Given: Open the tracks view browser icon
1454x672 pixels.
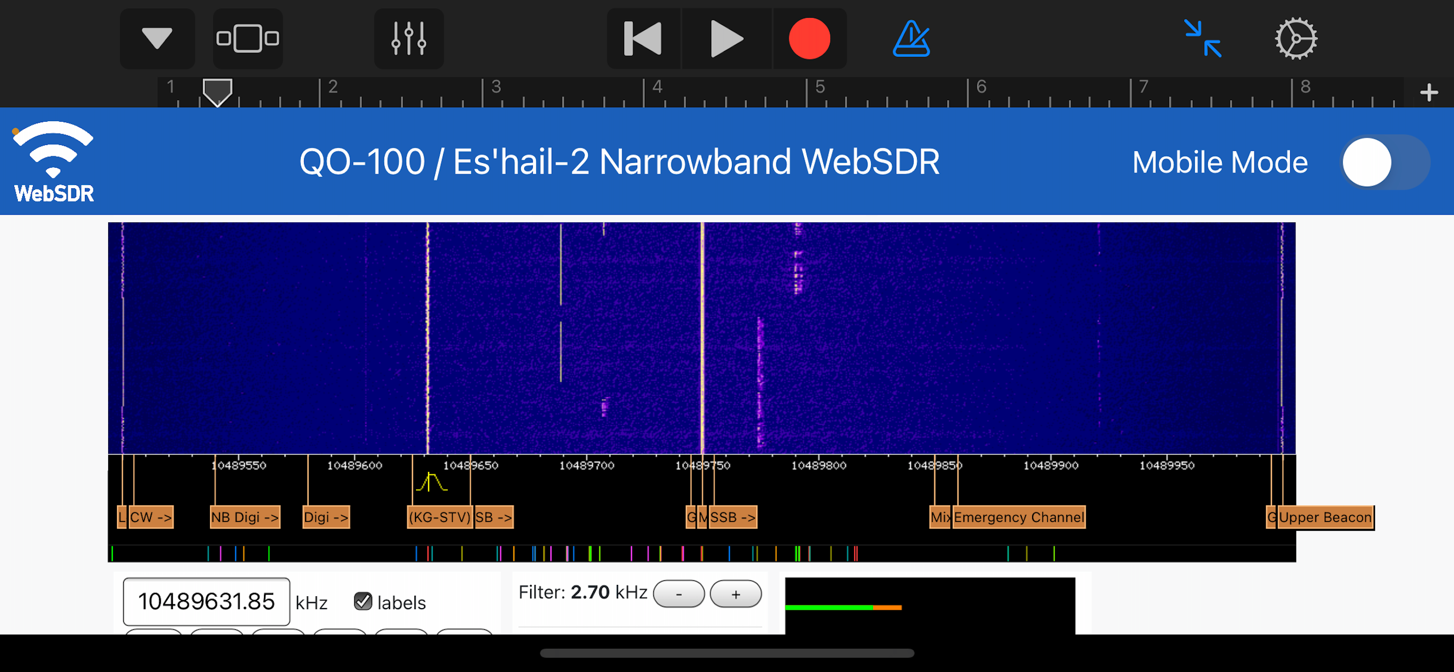Looking at the screenshot, I should [248, 38].
